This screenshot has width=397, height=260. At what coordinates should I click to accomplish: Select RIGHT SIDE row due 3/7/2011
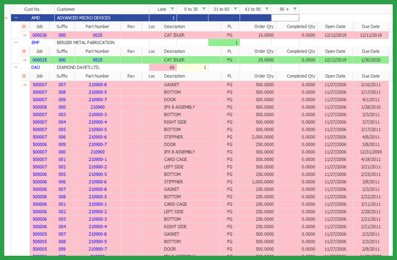click(209, 122)
